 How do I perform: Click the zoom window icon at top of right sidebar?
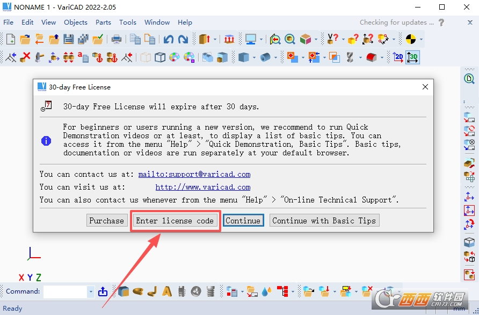[x=469, y=79]
